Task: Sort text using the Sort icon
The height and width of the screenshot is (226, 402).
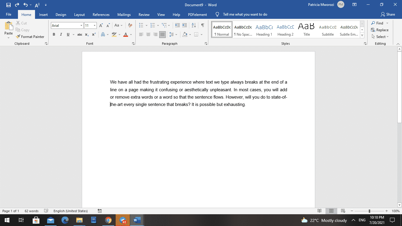Action: click(194, 25)
